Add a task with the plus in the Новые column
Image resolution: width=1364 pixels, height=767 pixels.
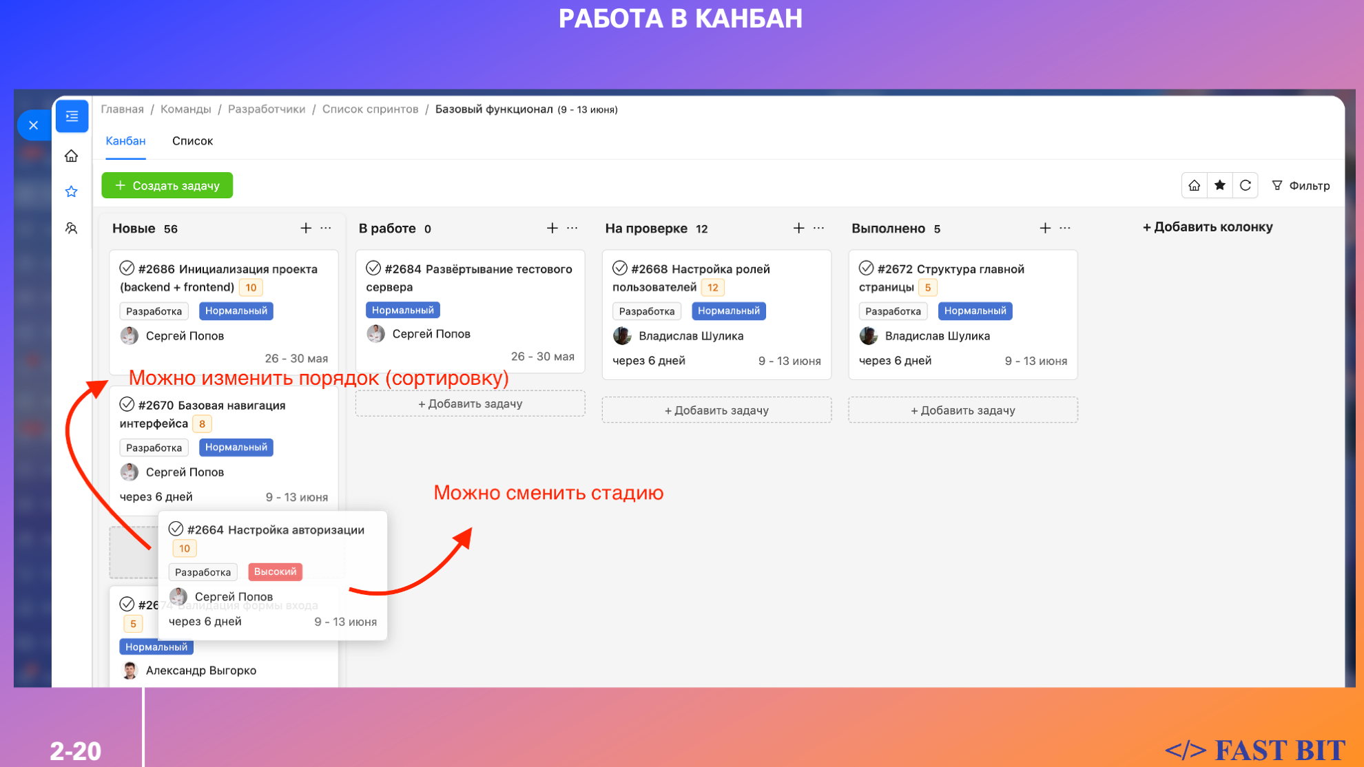pyautogui.click(x=306, y=228)
